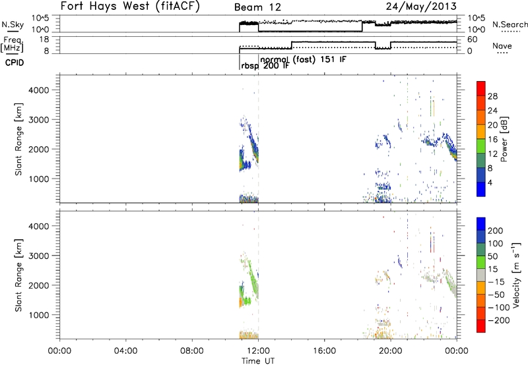Click the "1000" tick in the velocity panel
528x365 pixels.
tap(38, 315)
